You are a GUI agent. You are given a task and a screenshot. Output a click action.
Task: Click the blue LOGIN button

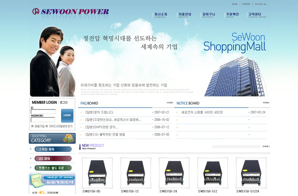tap(67, 115)
